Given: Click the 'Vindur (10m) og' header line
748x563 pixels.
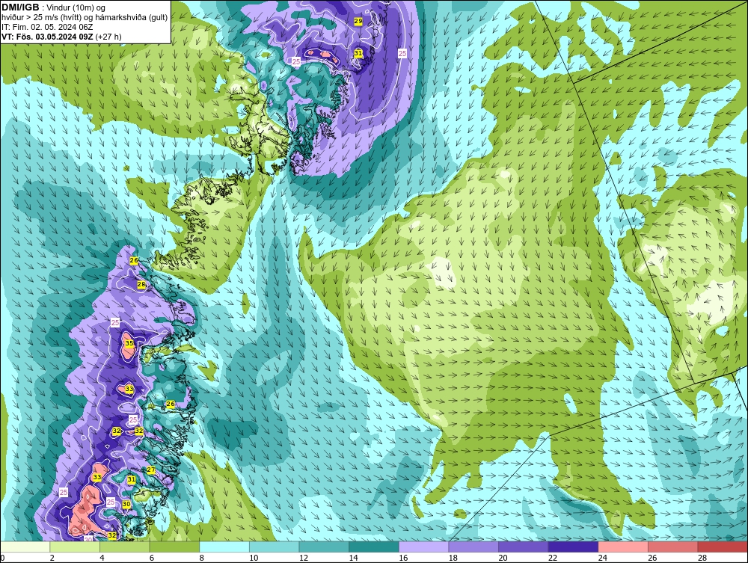Looking at the screenshot, I should pyautogui.click(x=76, y=7).
